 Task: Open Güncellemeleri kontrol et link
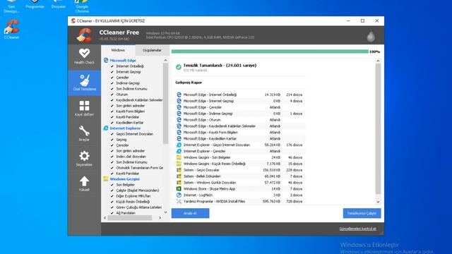pyautogui.click(x=357, y=229)
